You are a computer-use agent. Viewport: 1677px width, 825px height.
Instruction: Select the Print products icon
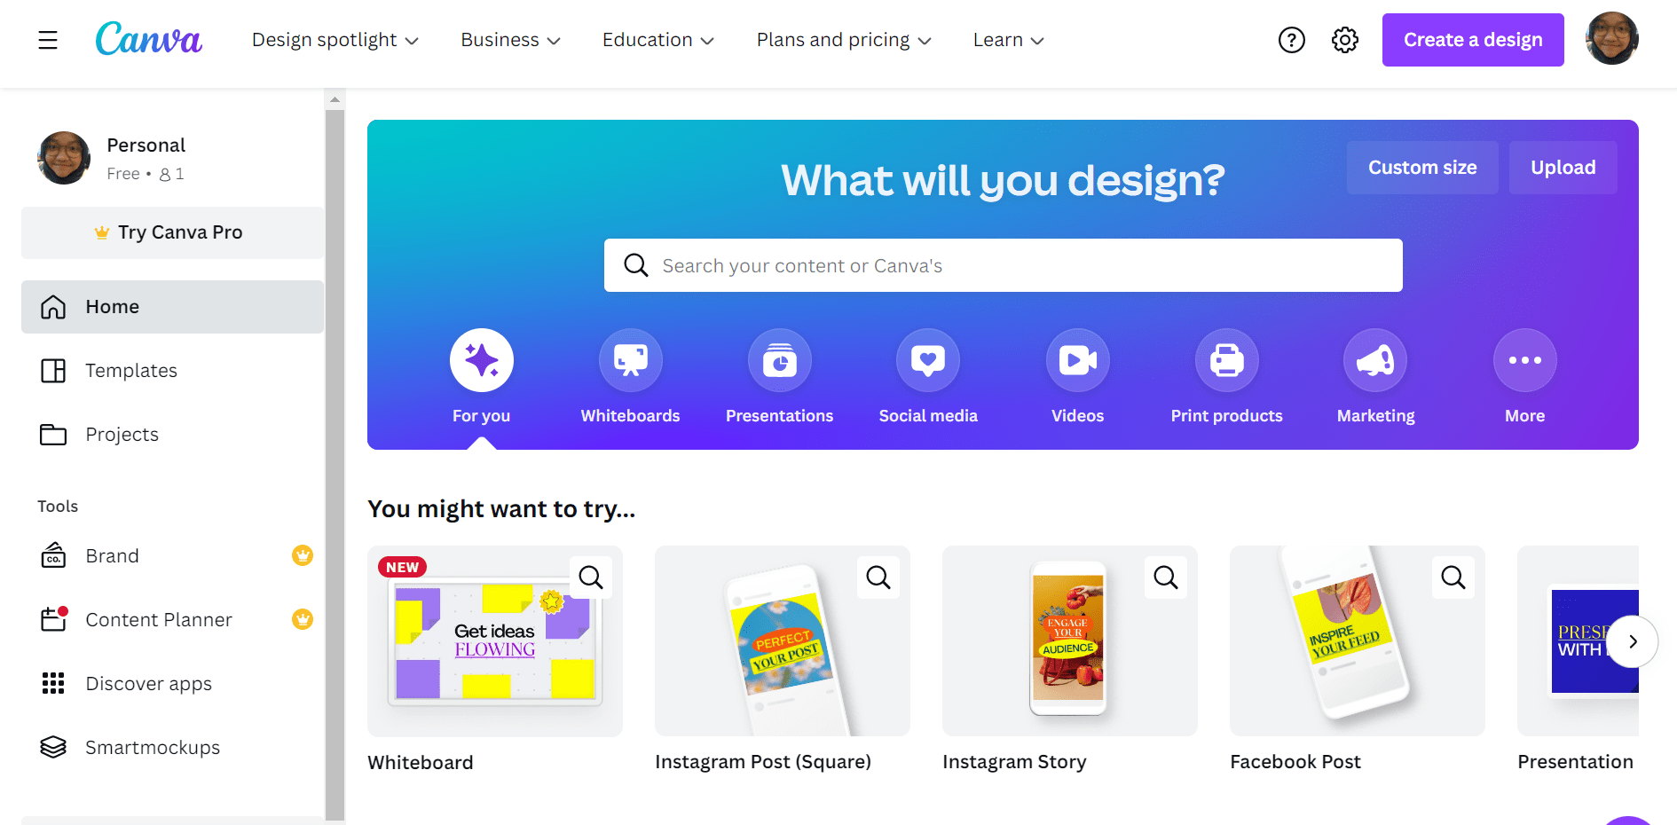coord(1226,360)
